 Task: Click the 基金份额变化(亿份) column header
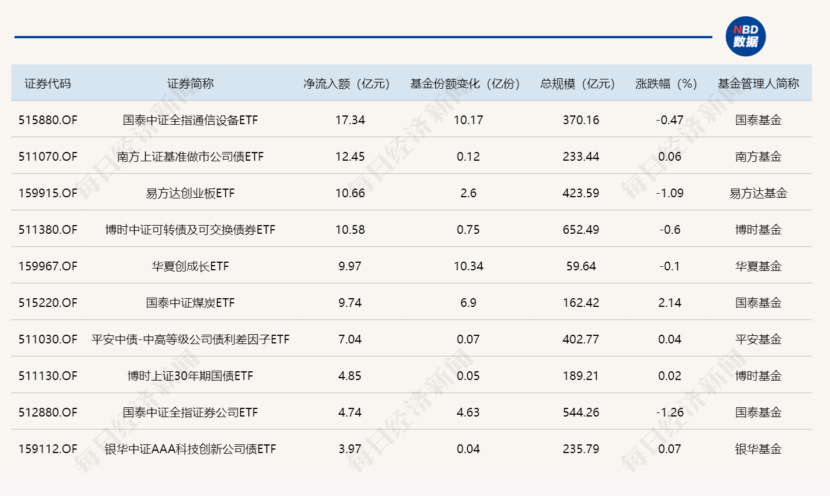tap(465, 84)
